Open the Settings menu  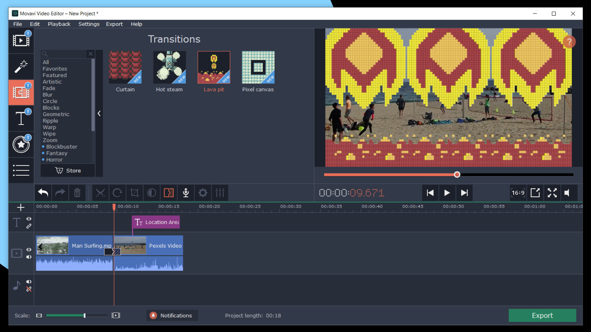[x=88, y=24]
